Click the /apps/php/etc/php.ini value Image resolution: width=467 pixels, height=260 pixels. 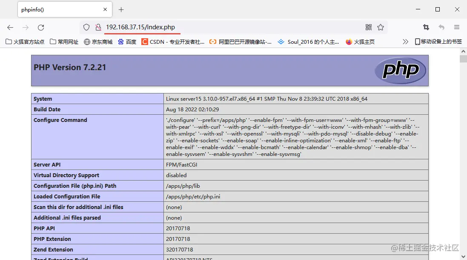click(193, 197)
